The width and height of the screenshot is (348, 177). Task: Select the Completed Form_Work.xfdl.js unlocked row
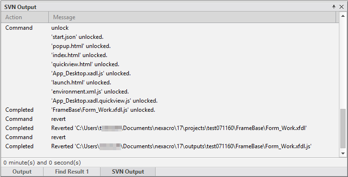(x=170, y=110)
